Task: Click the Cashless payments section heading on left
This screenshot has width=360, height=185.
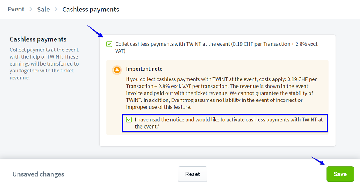Action: (x=38, y=39)
